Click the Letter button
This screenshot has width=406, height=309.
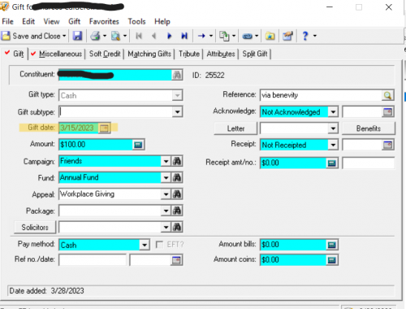pyautogui.click(x=235, y=128)
